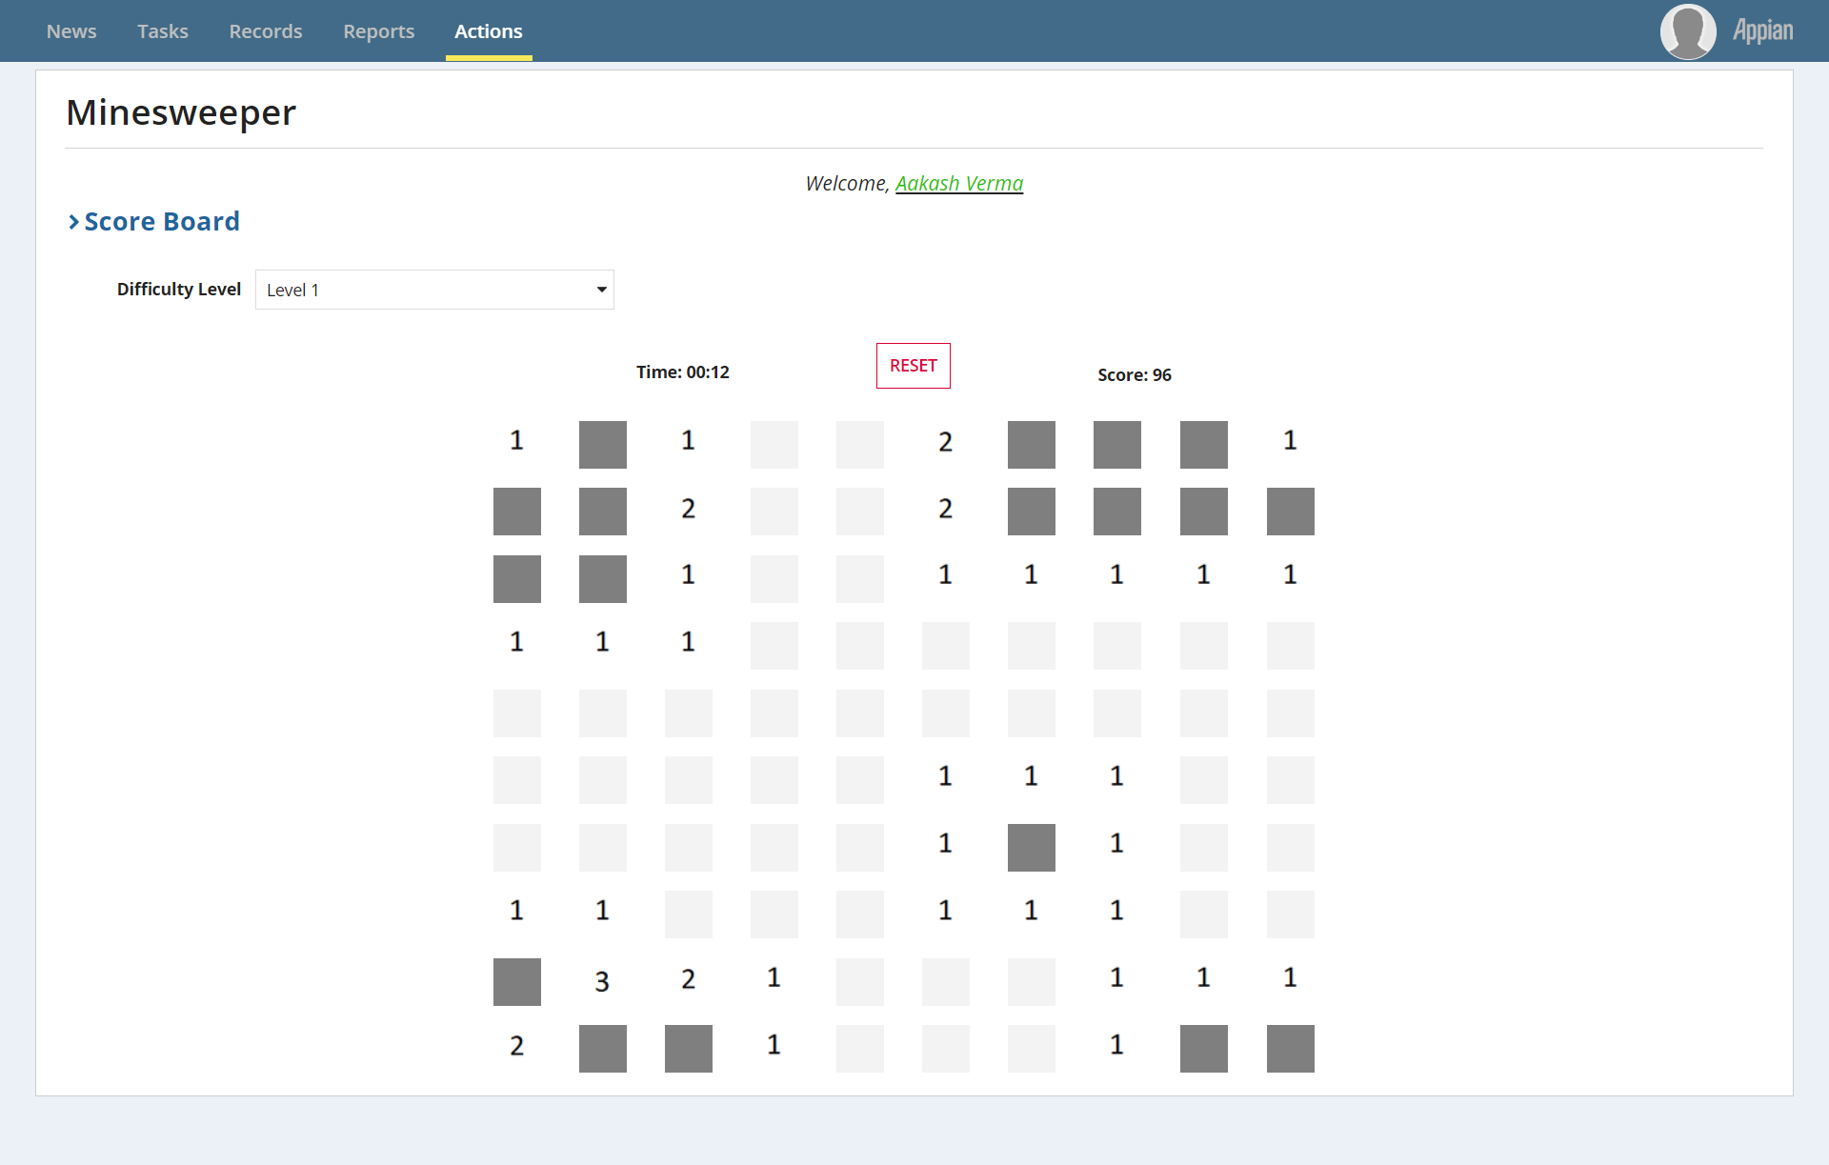Navigate to the Records section

tap(265, 30)
